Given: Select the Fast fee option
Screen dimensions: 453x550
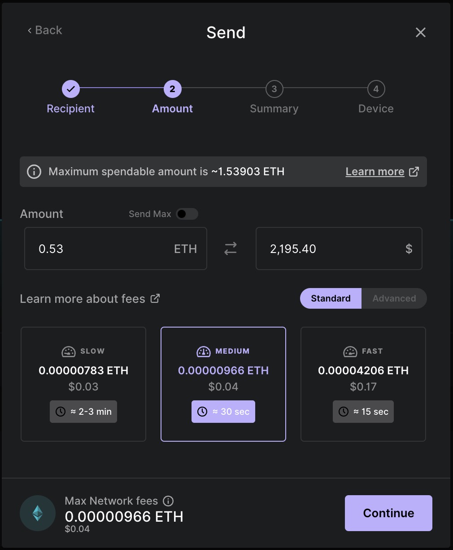Looking at the screenshot, I should point(363,384).
